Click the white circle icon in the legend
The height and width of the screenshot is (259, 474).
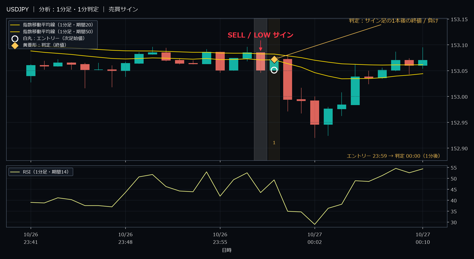[15, 39]
